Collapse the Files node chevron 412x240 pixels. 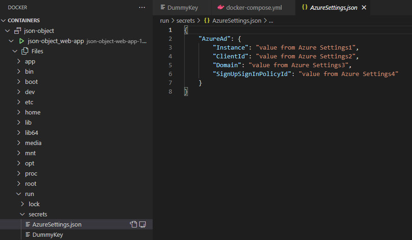(15, 51)
